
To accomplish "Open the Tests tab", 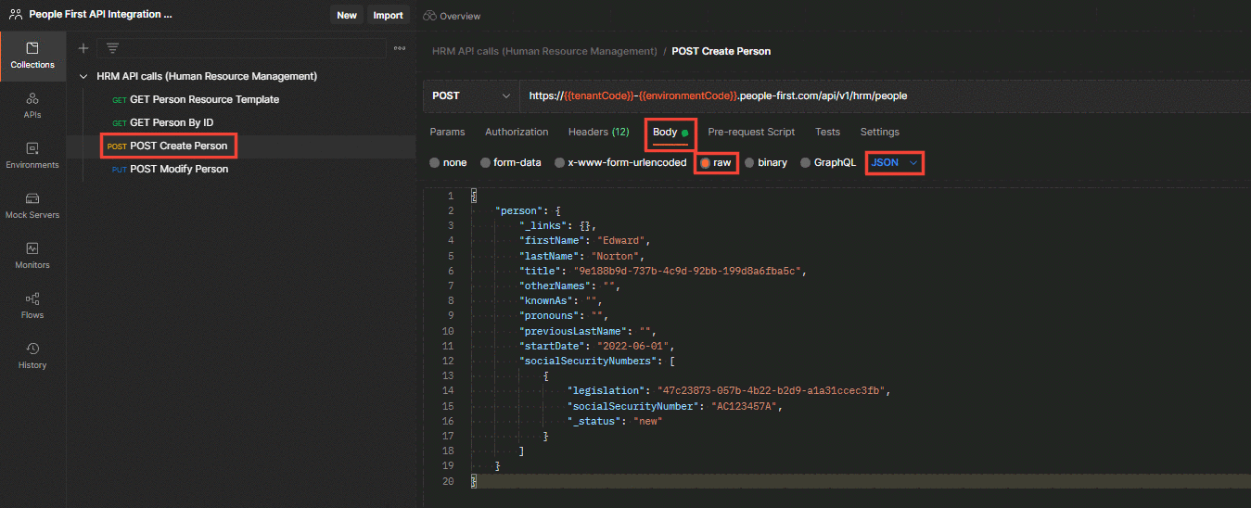I will [x=827, y=132].
